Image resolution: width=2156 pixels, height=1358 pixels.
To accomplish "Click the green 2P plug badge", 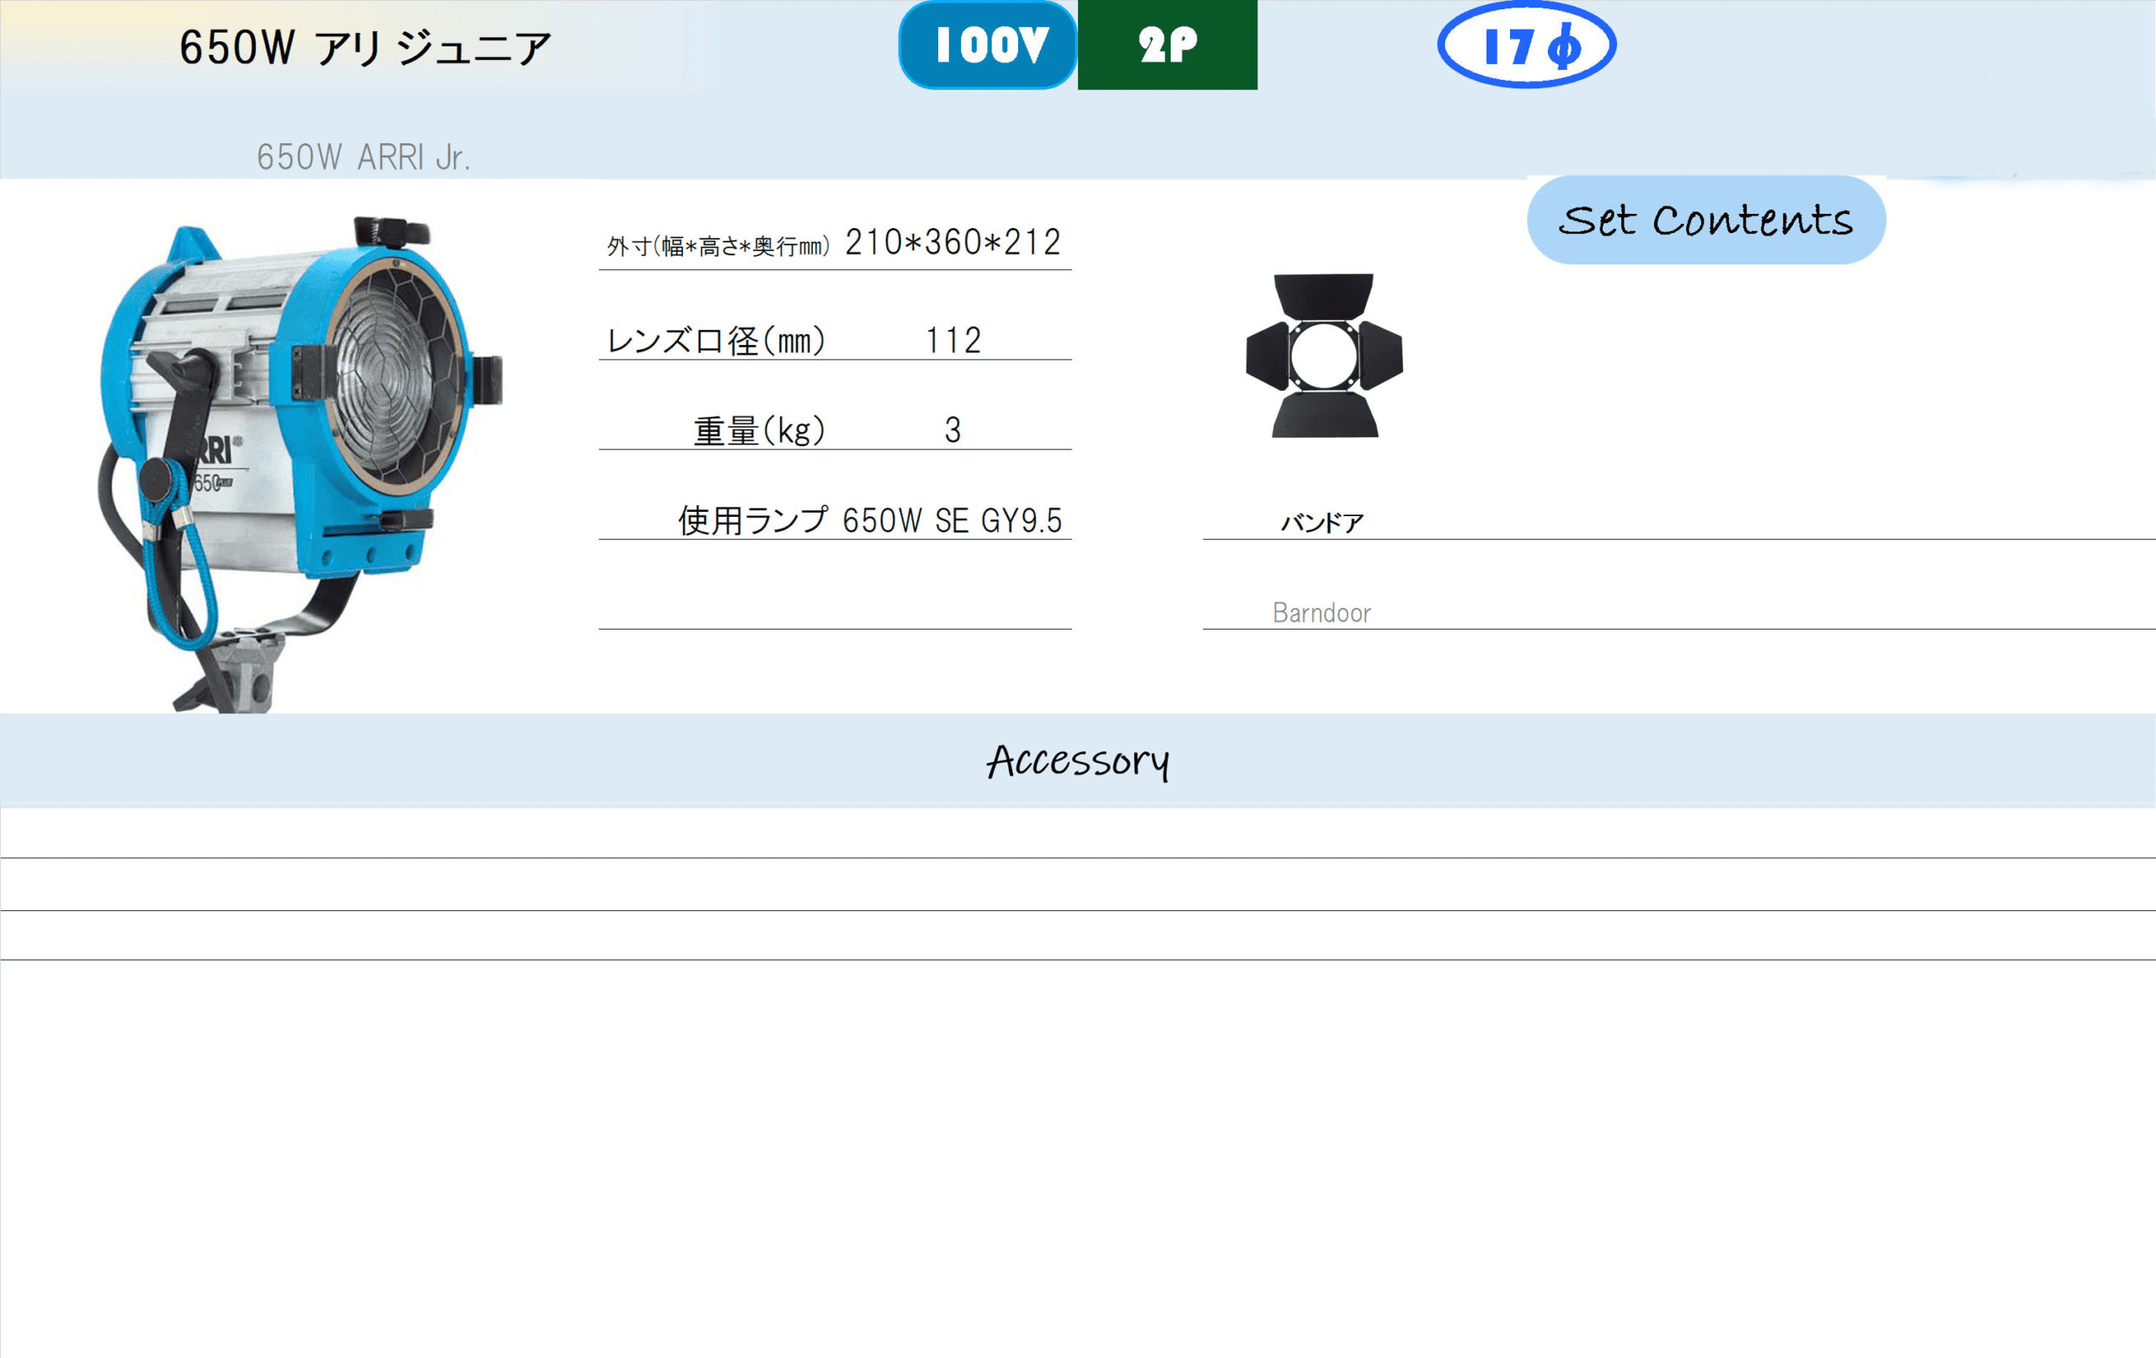I will pyautogui.click(x=1167, y=45).
